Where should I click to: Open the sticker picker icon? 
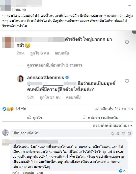point(129,134)
